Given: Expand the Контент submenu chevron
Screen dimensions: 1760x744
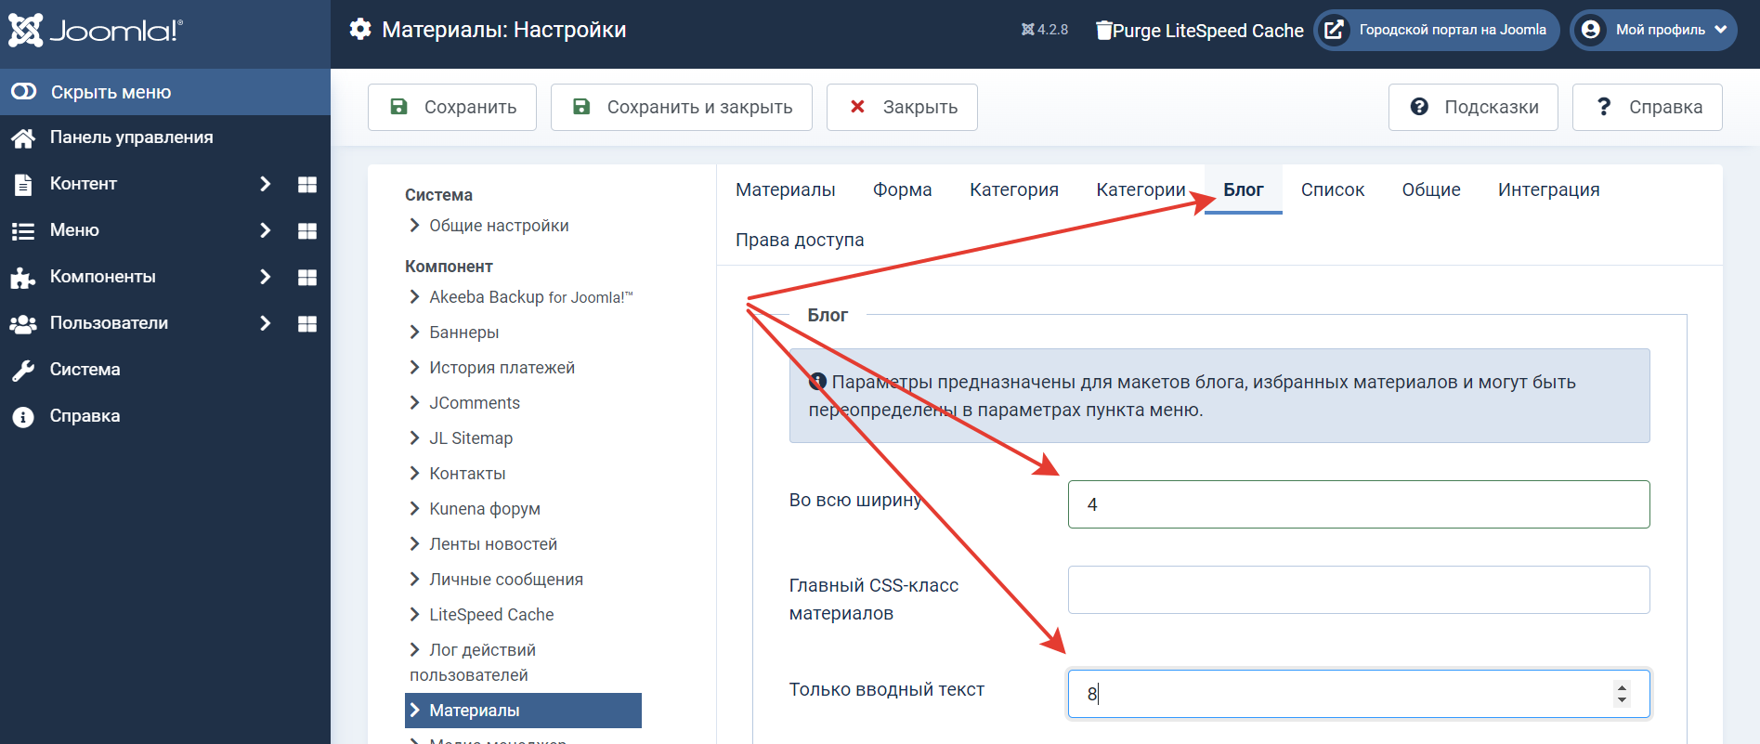Looking at the screenshot, I should tap(265, 184).
